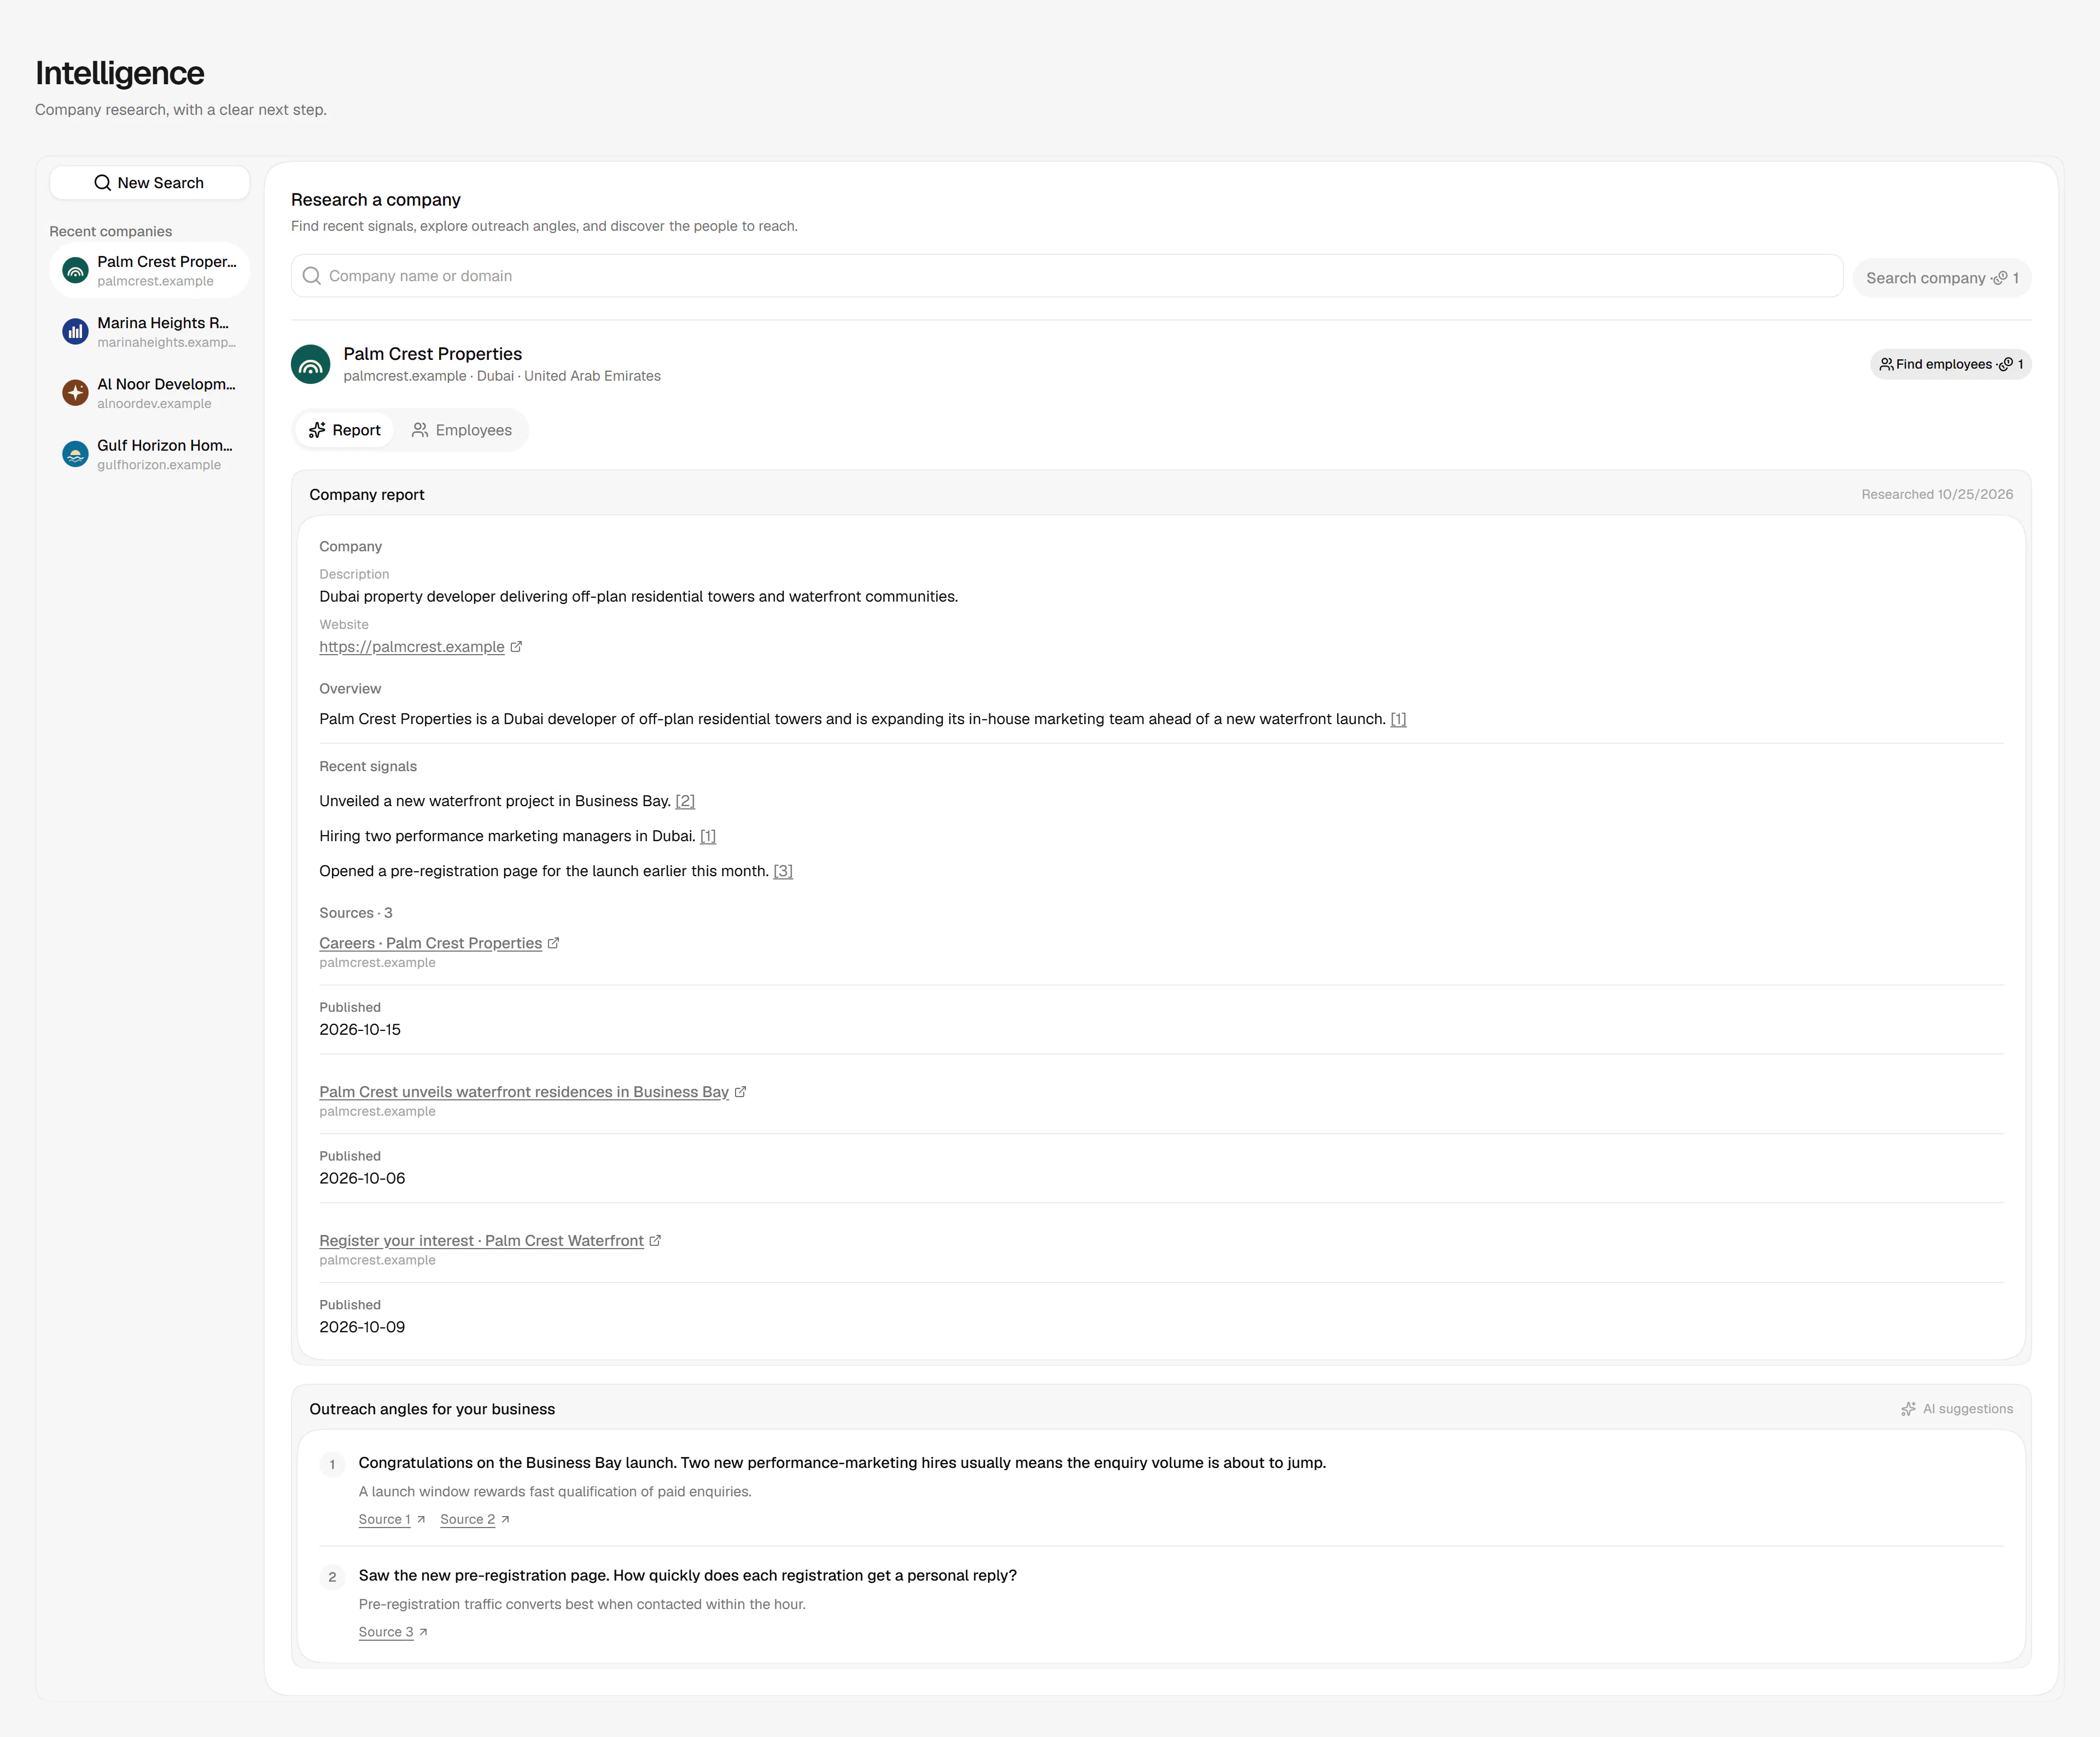Click the magnifier icon in the search field
The height and width of the screenshot is (1737, 2100).
click(312, 276)
